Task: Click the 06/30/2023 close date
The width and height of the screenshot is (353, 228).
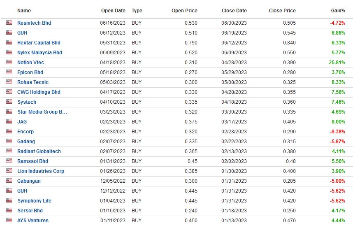Action: click(234, 23)
